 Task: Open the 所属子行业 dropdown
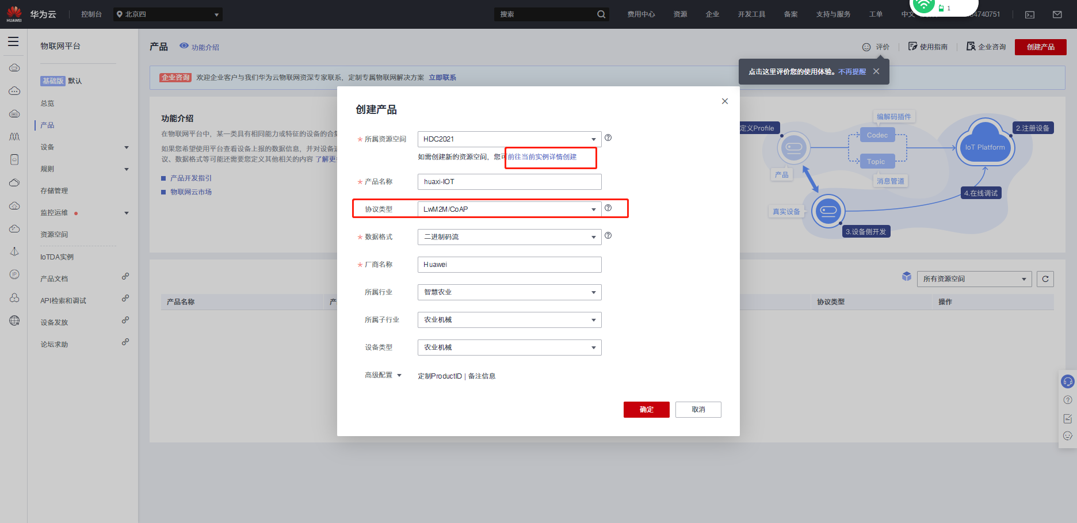509,320
